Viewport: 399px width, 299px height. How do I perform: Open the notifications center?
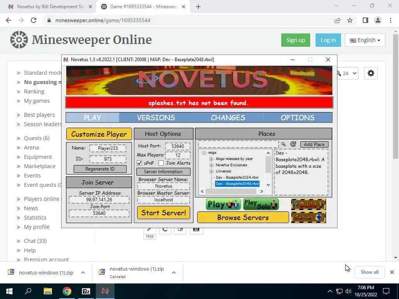(x=386, y=291)
